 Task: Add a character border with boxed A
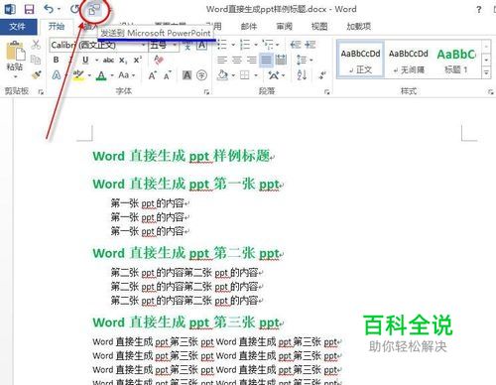pos(202,45)
